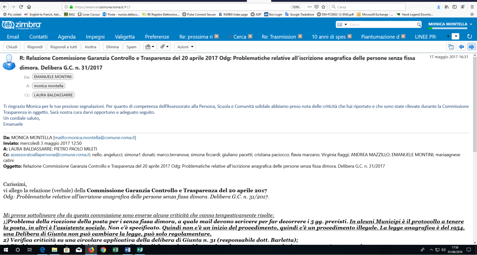Click the Firefox home icon
Screen dimensions: 477x255
29,7
